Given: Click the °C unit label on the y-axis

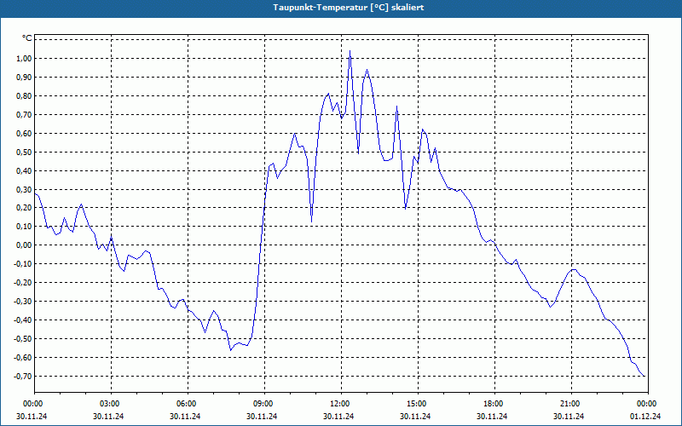Looking at the screenshot, I should pyautogui.click(x=26, y=38).
